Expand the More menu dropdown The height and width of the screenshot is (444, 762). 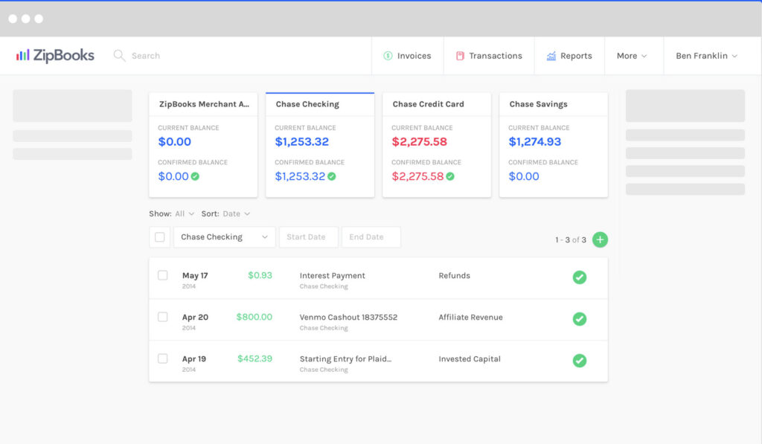tap(631, 56)
